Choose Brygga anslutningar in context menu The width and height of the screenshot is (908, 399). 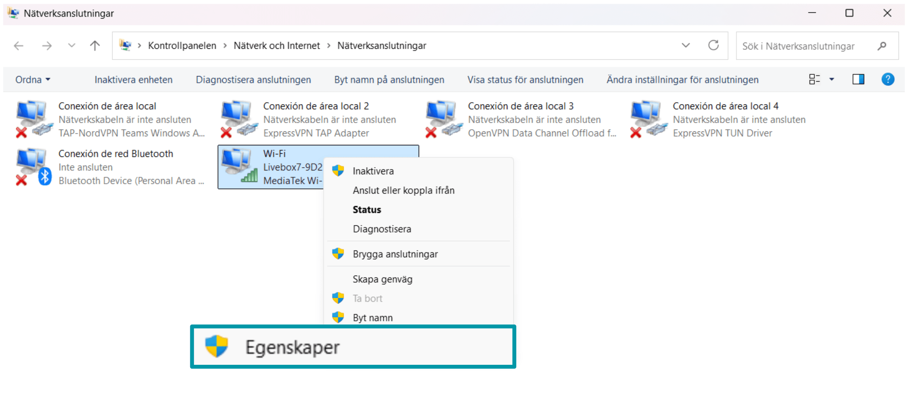(x=395, y=254)
